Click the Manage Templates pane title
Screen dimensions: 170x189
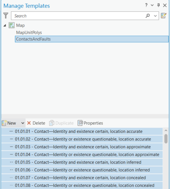(x=27, y=6)
